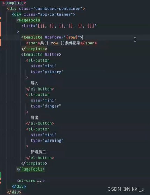150x195 pixels.
Task: Click the #after slot directive
Action: pyautogui.click(x=52, y=55)
